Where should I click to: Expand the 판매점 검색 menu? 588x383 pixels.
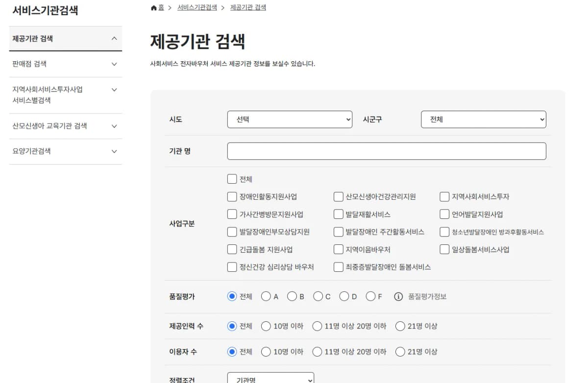pyautogui.click(x=114, y=64)
